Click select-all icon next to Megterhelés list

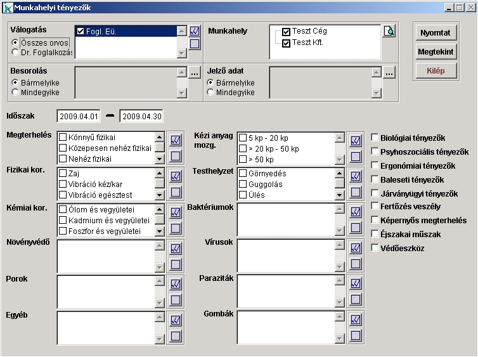pyautogui.click(x=176, y=140)
